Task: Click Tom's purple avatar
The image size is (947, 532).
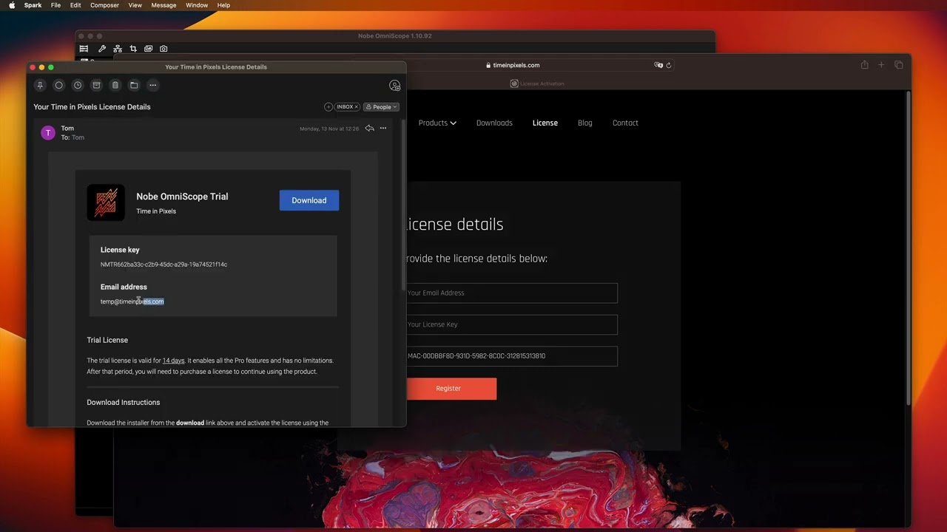Action: [48, 133]
